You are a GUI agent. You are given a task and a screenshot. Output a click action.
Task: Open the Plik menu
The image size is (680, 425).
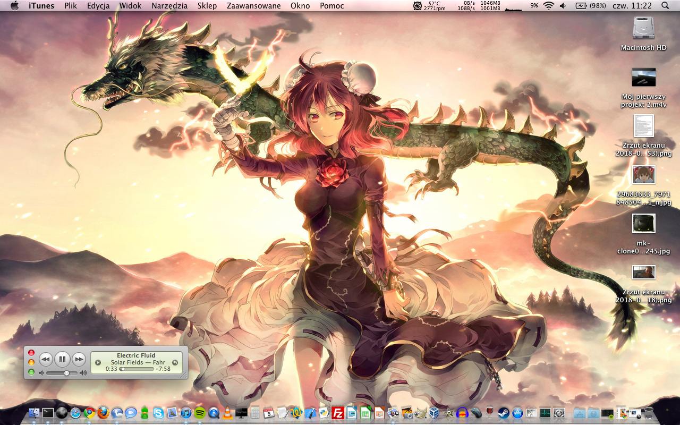tap(71, 5)
